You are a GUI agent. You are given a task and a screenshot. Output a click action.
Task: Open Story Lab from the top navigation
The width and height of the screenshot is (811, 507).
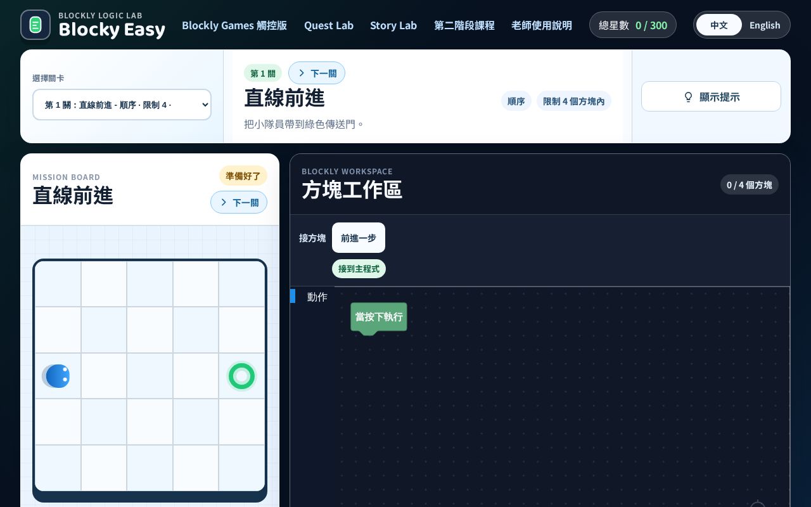pos(393,25)
